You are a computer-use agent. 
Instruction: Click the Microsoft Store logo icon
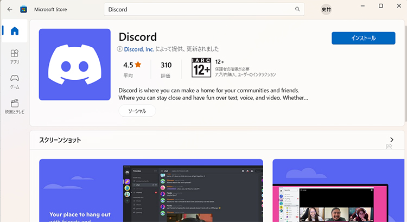[24, 9]
